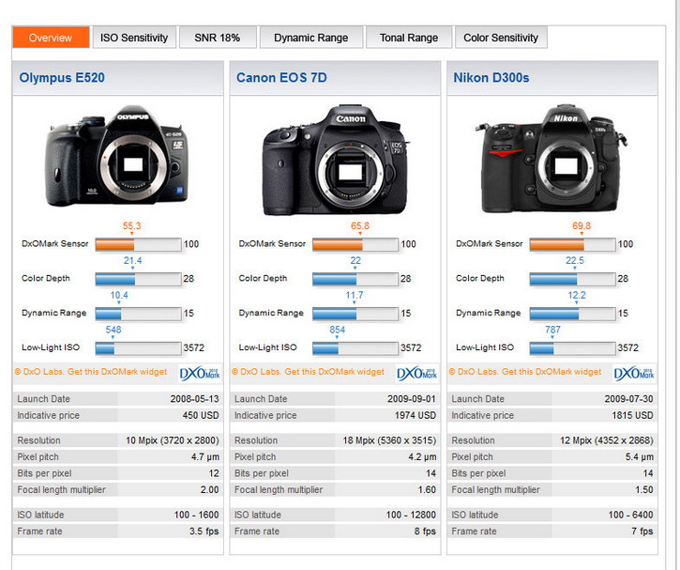Click Nikon DxOMark Sensor score bar at 69.8
The height and width of the screenshot is (570, 680).
572,244
